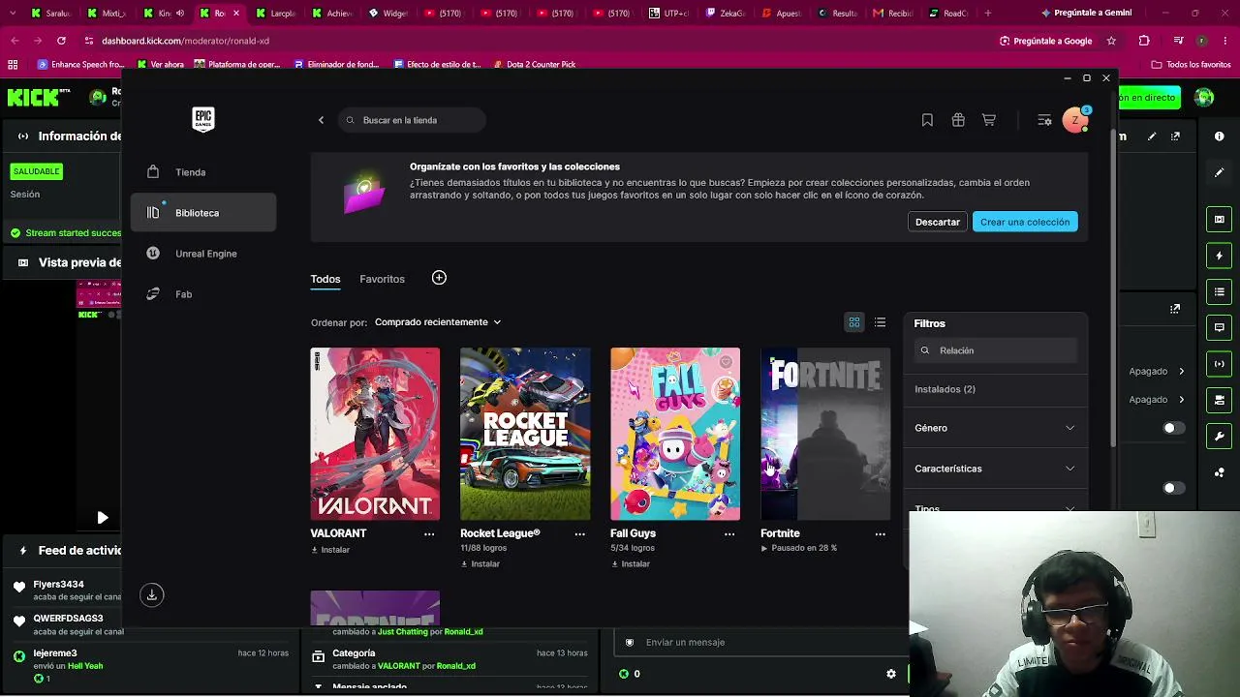
Task: Open the Comprado recientemente sort dropdown
Action: (x=438, y=322)
